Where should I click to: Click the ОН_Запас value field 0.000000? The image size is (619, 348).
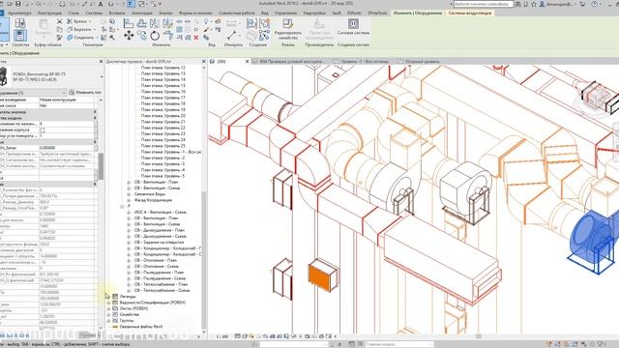(67, 148)
